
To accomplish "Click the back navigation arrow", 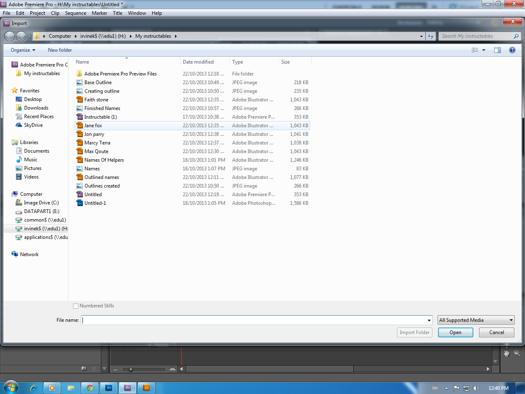I will point(10,36).
